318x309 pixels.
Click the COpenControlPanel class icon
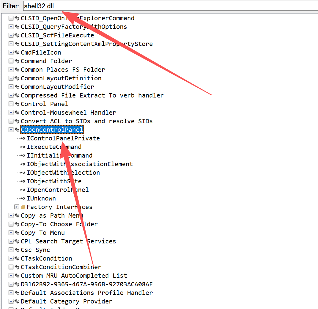(x=17, y=130)
